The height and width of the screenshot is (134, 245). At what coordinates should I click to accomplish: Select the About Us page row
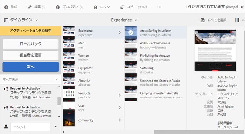tap(93, 82)
